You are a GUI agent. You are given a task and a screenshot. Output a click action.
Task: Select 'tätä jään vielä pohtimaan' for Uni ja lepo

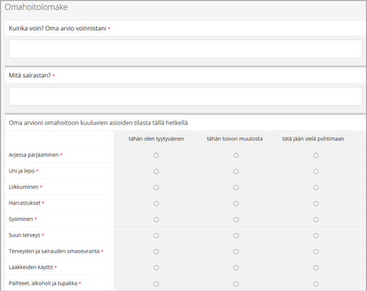(316, 172)
